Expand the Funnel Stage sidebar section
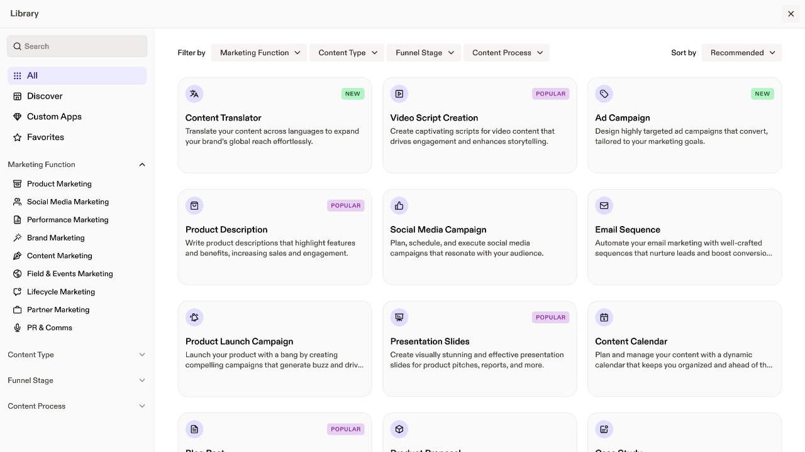The image size is (805, 452). (142, 380)
